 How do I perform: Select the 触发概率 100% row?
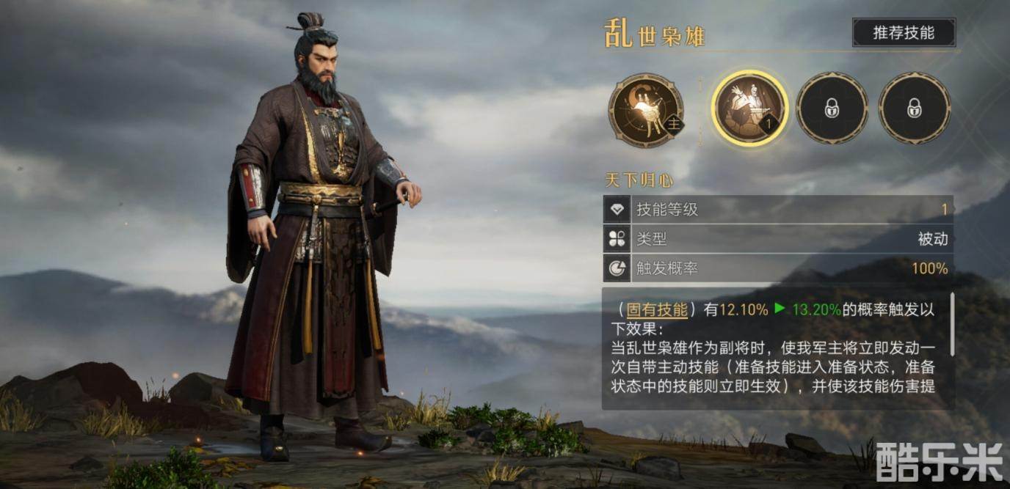coord(778,268)
